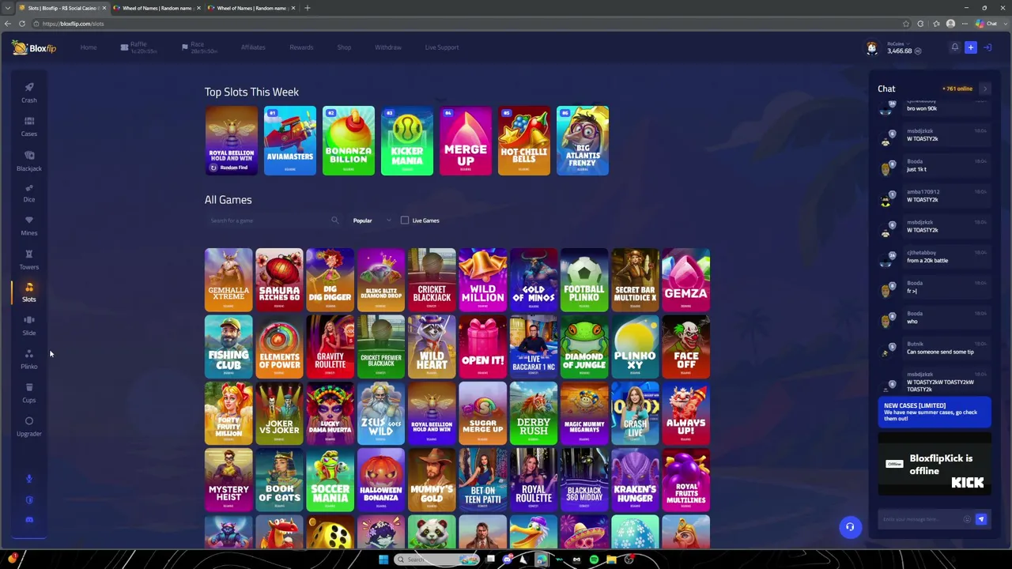Image resolution: width=1012 pixels, height=569 pixels.
Task: Open Affiliates in the top navigation
Action: (x=253, y=47)
